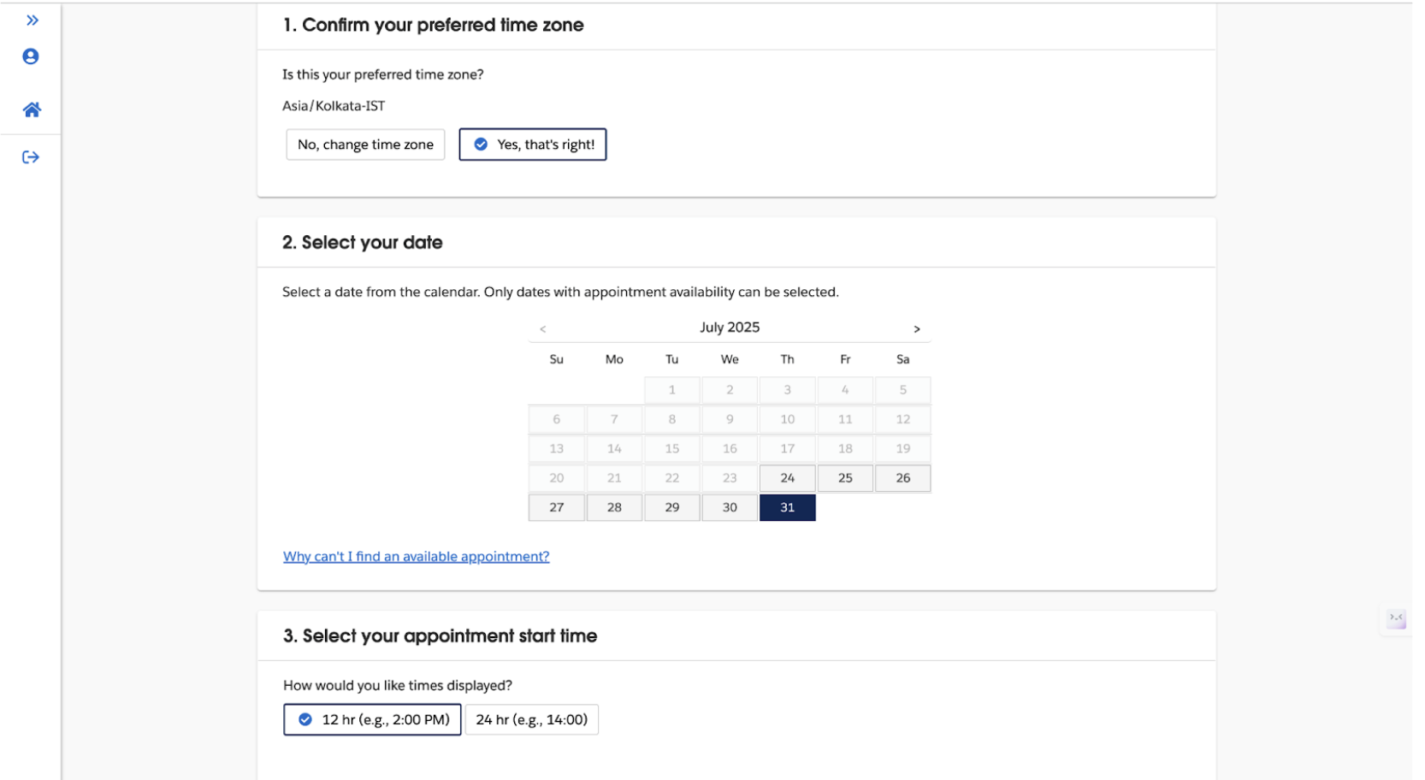Screen dimensions: 1425x780
Task: Open the floating widget icon at right edge
Action: [x=1396, y=618]
